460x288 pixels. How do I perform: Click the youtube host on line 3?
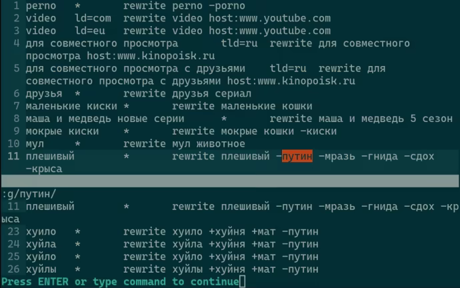coord(269,31)
